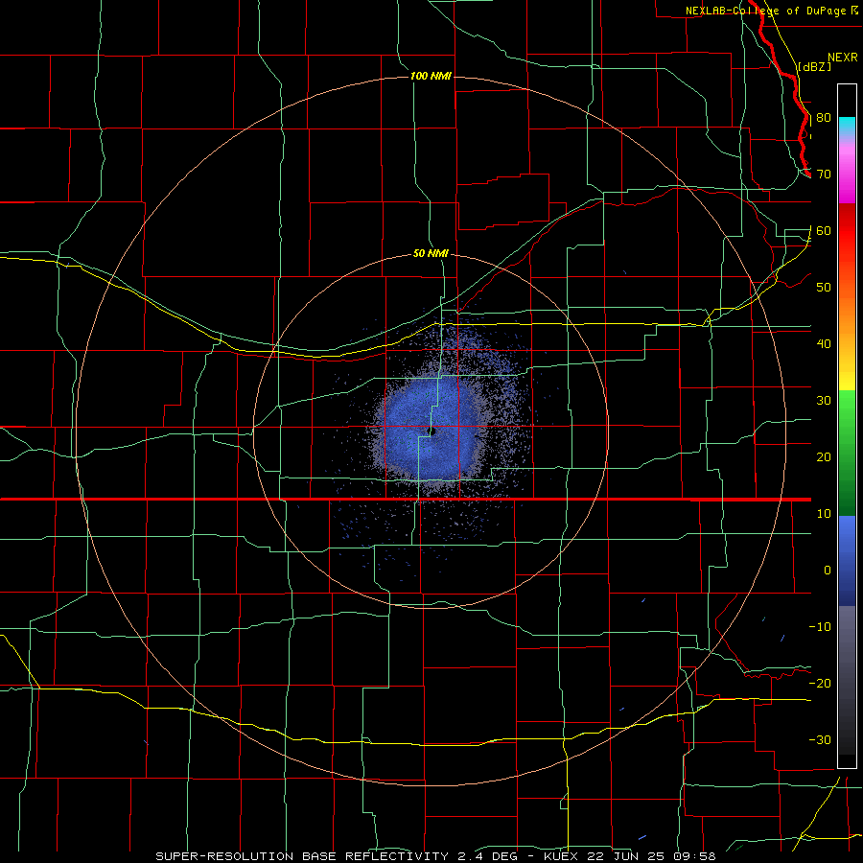Click the NEXR label above the color scale

click(842, 58)
